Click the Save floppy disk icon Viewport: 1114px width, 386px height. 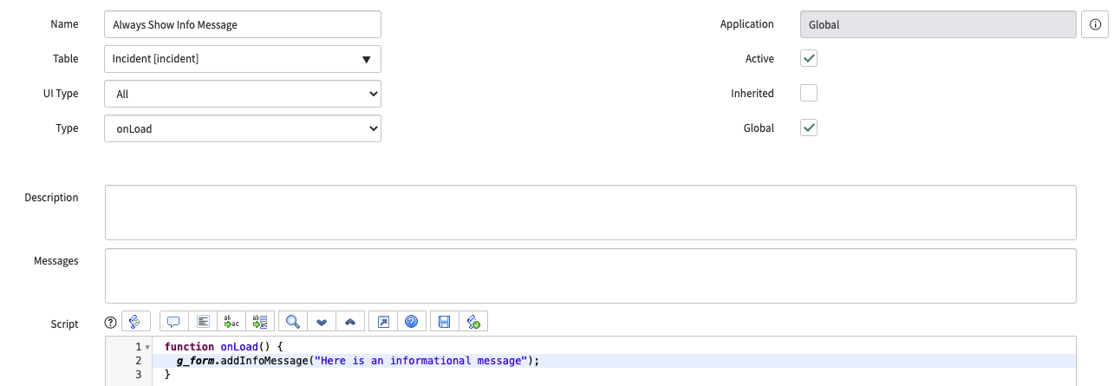(444, 322)
